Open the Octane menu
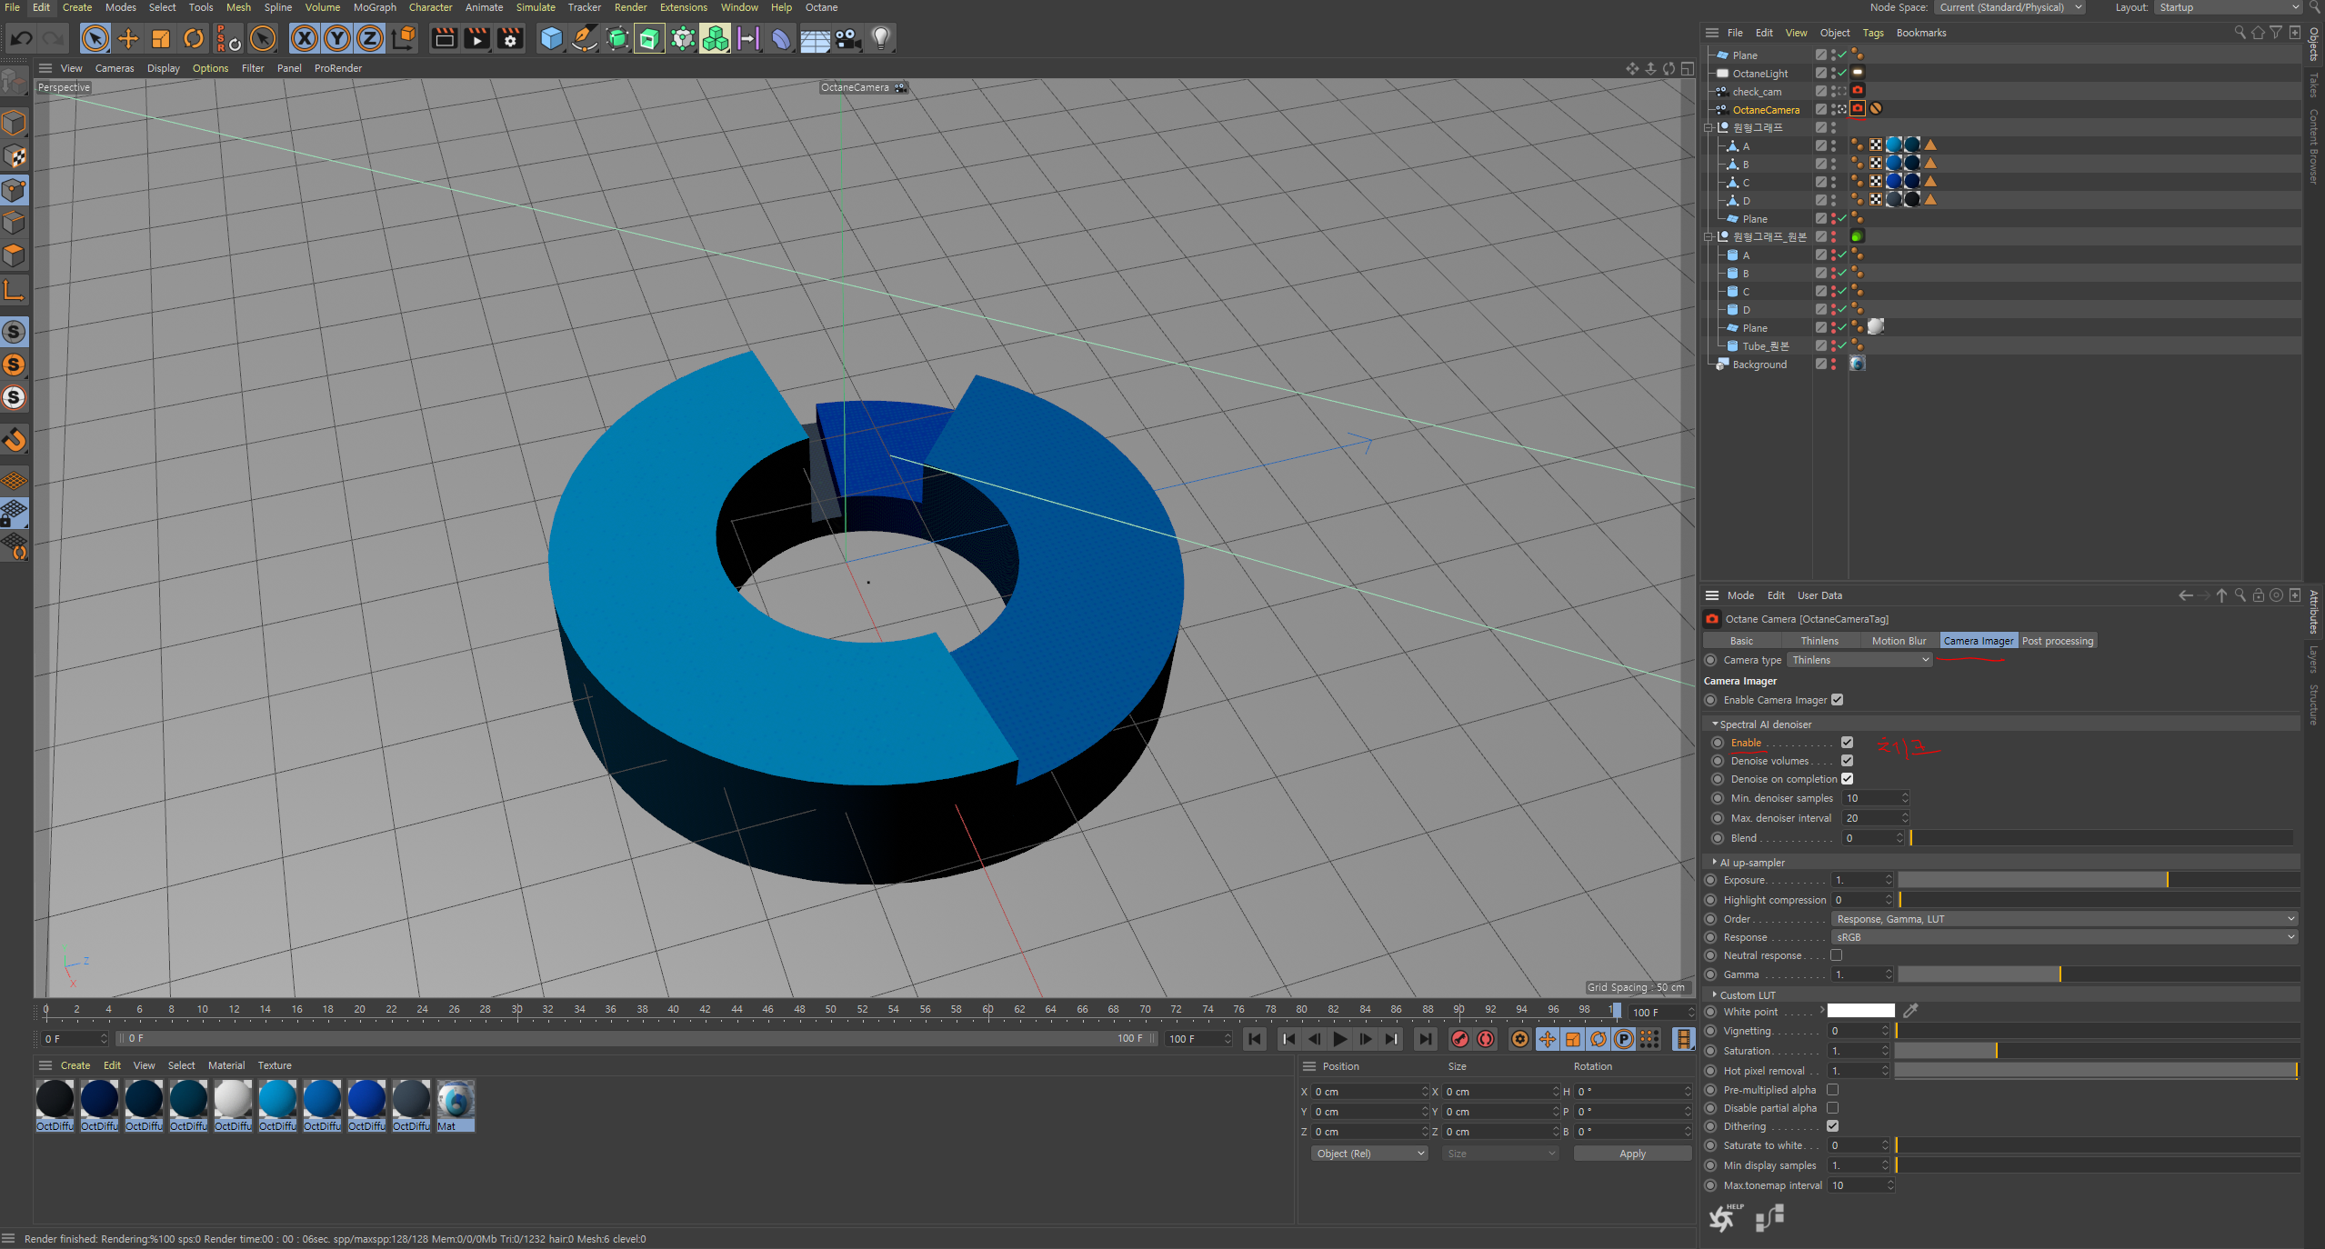The width and height of the screenshot is (2325, 1249). (821, 7)
